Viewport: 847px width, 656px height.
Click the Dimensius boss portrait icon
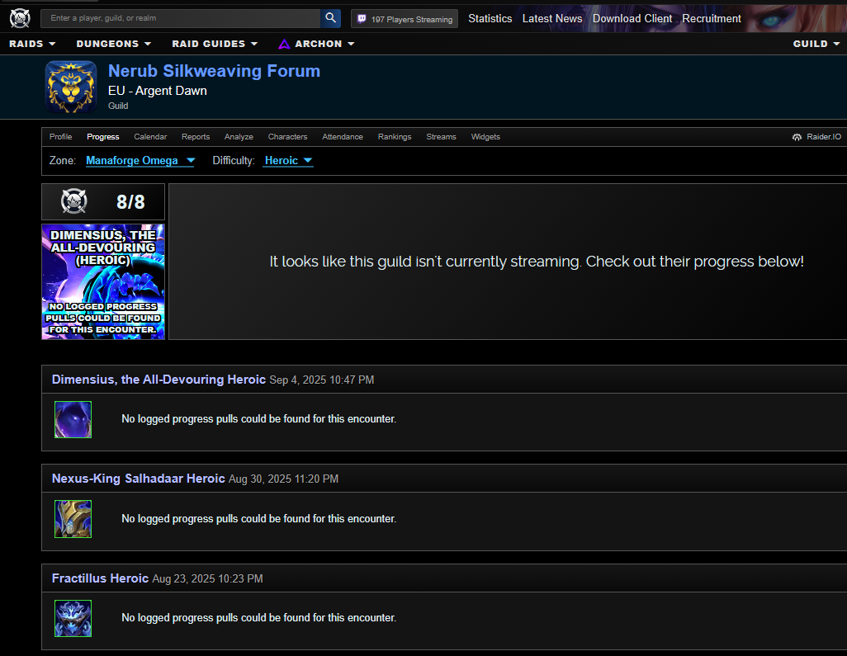click(x=73, y=419)
